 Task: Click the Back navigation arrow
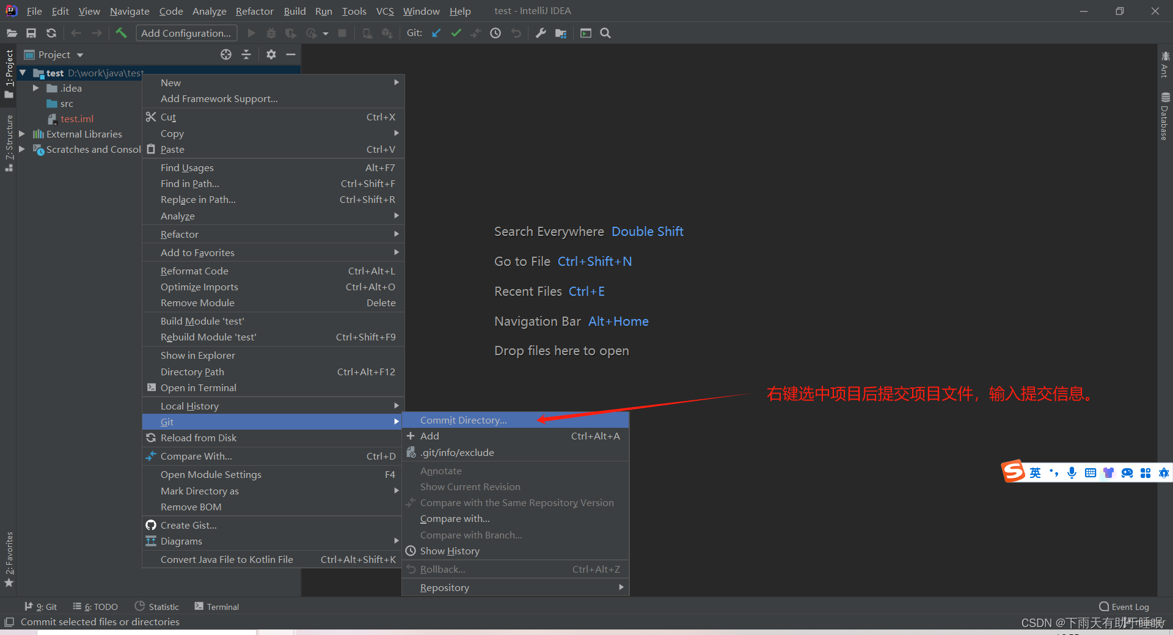pyautogui.click(x=76, y=33)
